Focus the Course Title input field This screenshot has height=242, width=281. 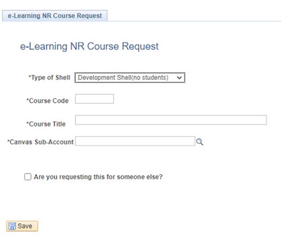[x=171, y=120]
